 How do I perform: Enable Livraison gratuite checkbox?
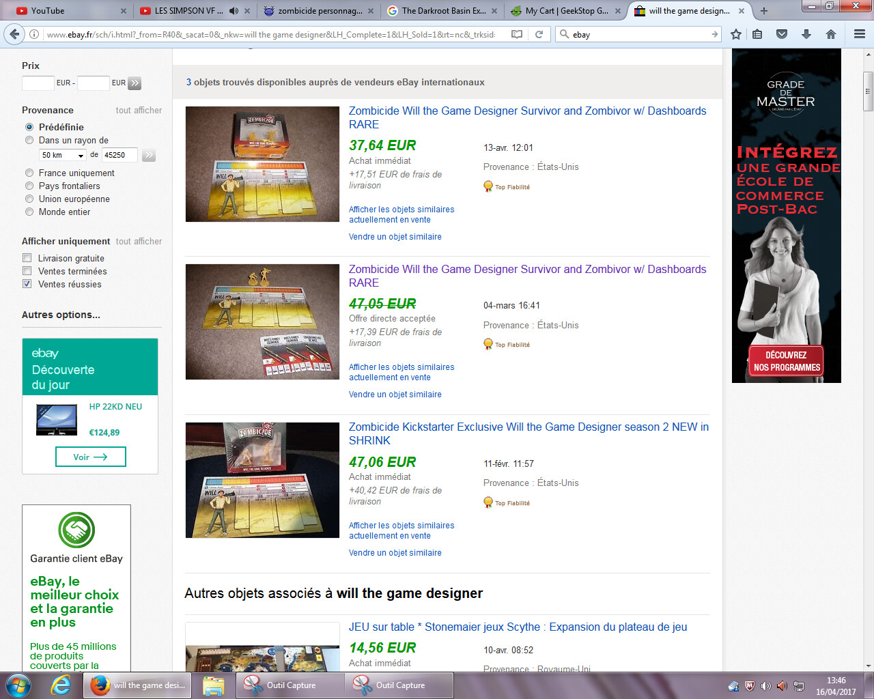pyautogui.click(x=27, y=258)
